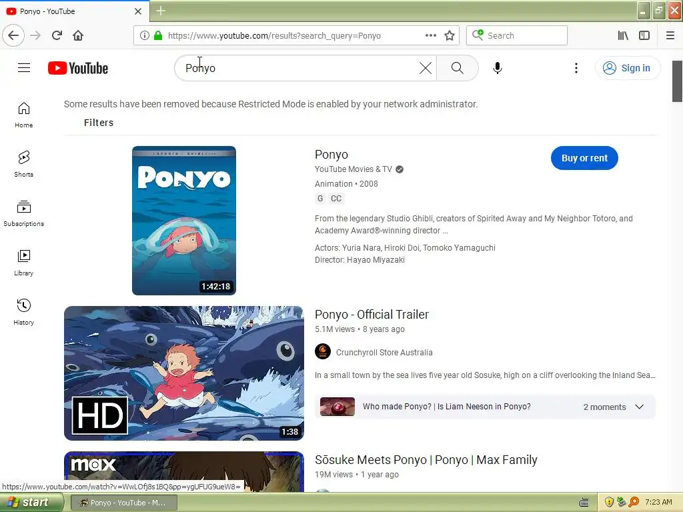Start voice search with microphone icon
This screenshot has height=512, width=683.
click(x=498, y=68)
